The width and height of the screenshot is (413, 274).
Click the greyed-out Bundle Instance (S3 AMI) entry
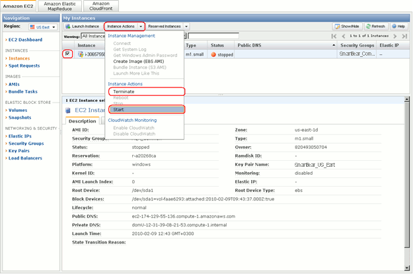click(x=139, y=68)
